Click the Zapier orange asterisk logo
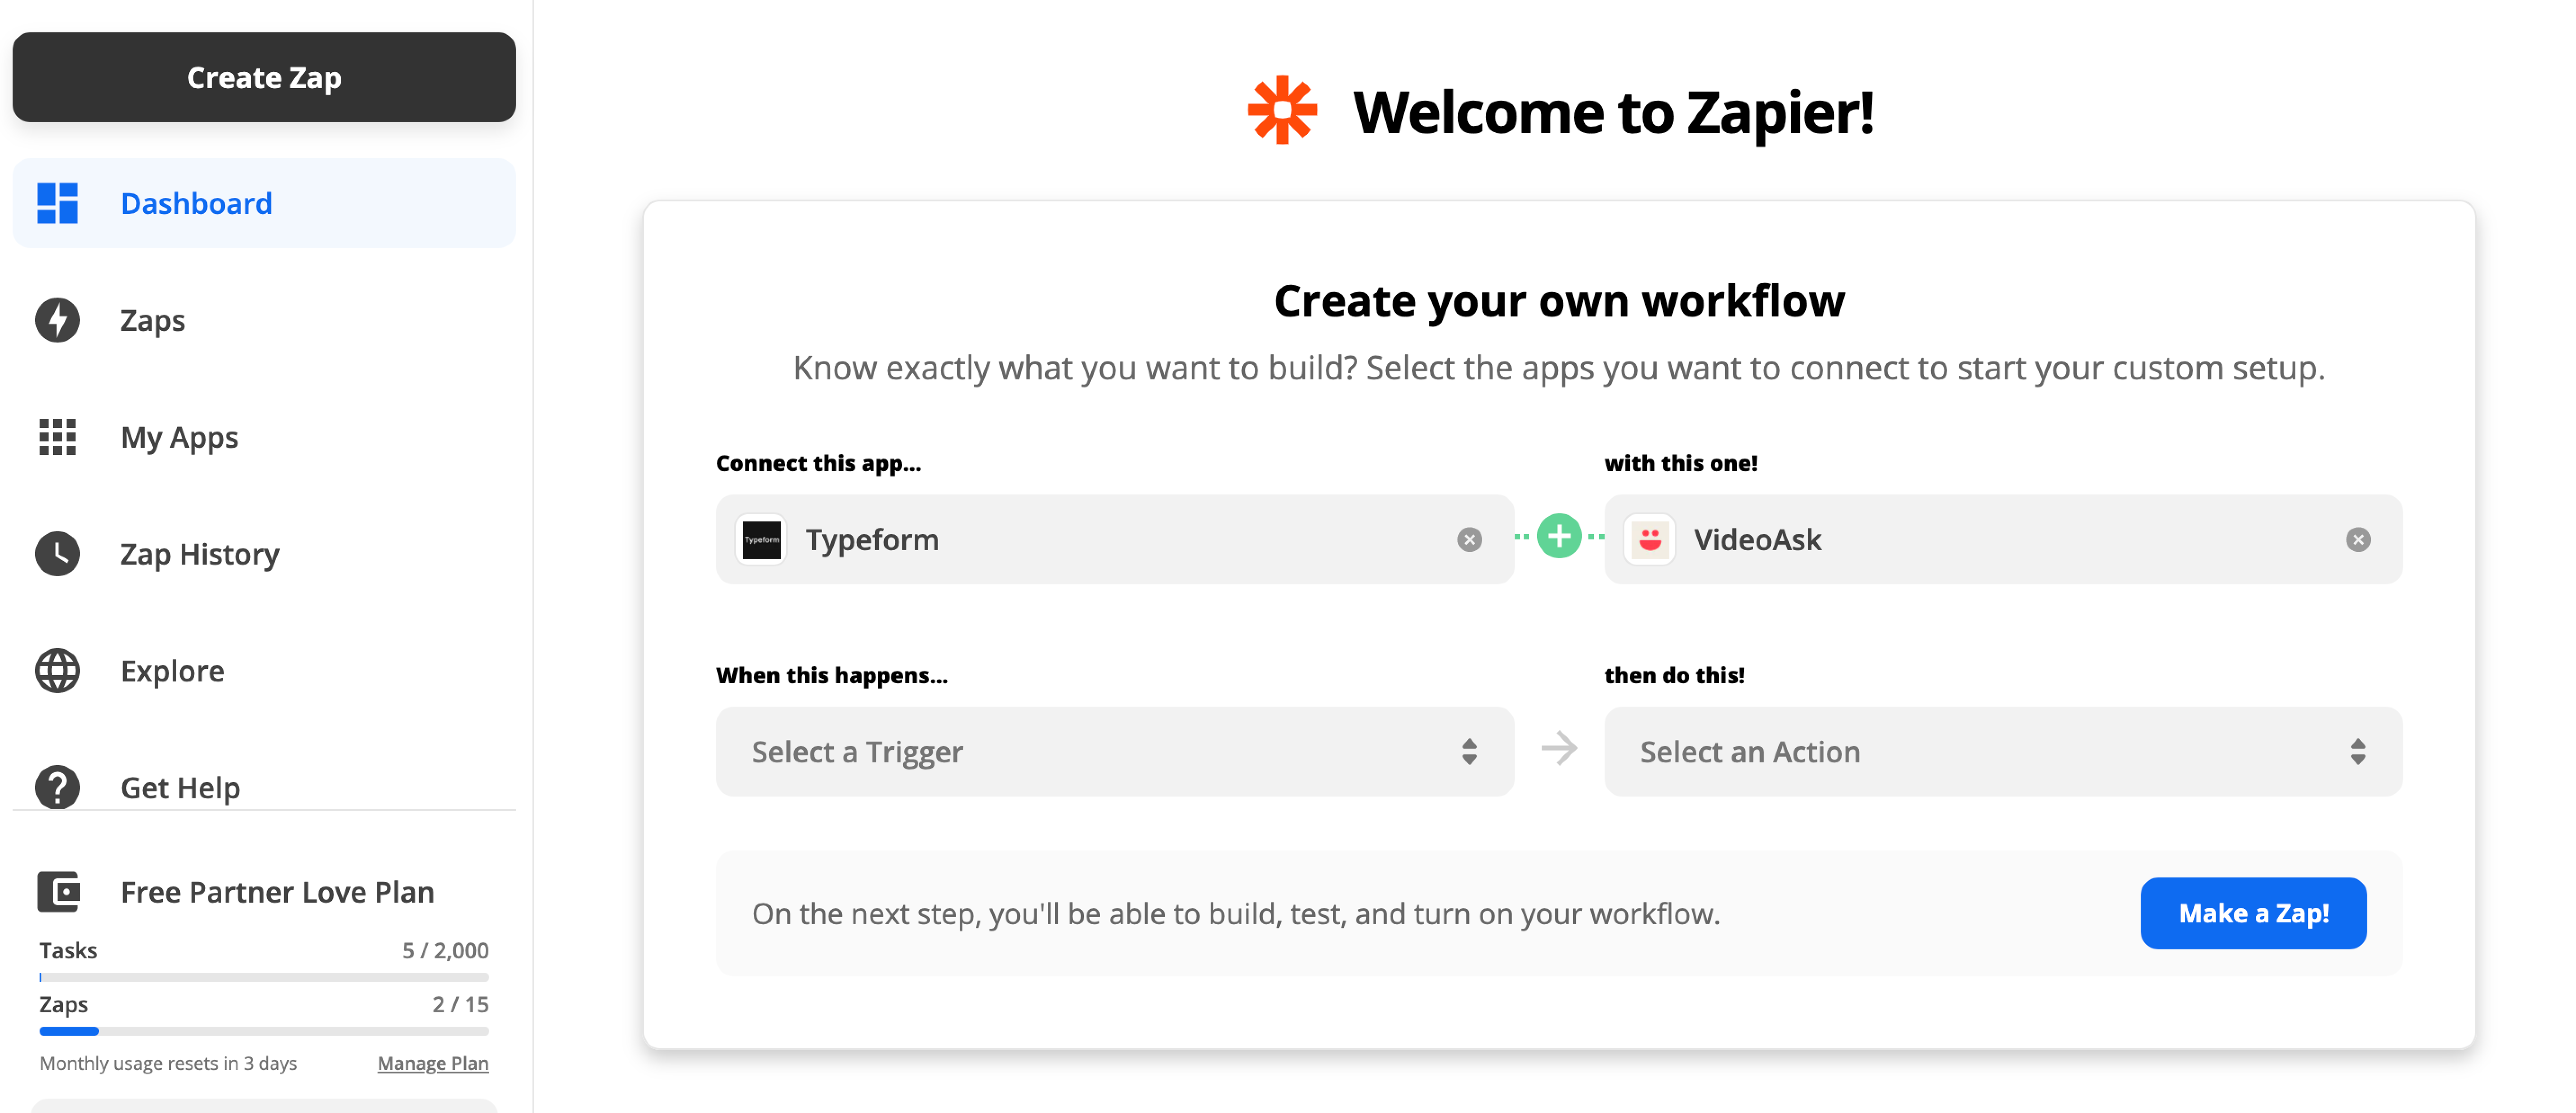 (x=1282, y=110)
